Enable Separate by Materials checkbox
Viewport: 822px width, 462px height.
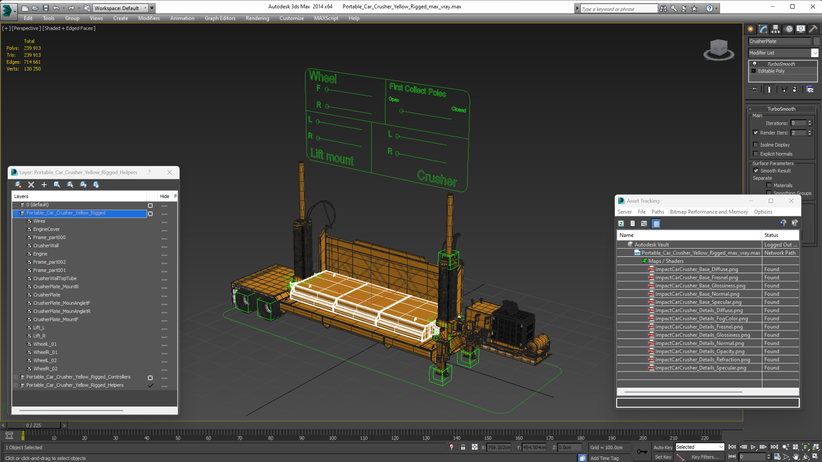pyautogui.click(x=769, y=185)
